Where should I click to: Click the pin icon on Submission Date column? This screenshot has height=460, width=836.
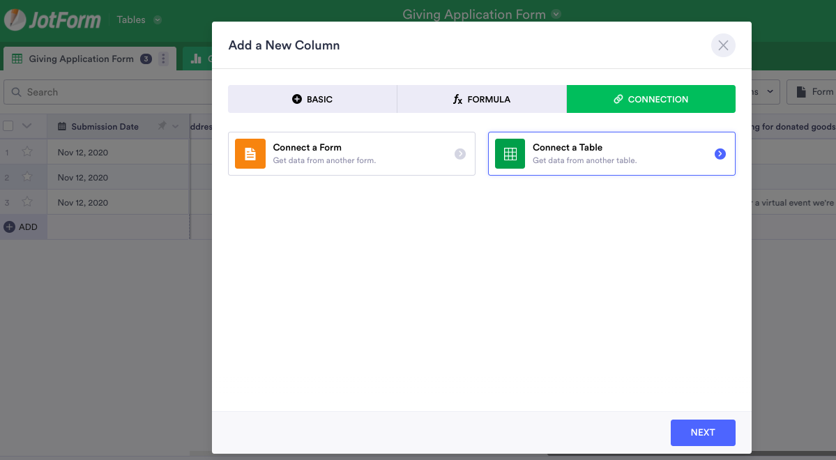[162, 126]
